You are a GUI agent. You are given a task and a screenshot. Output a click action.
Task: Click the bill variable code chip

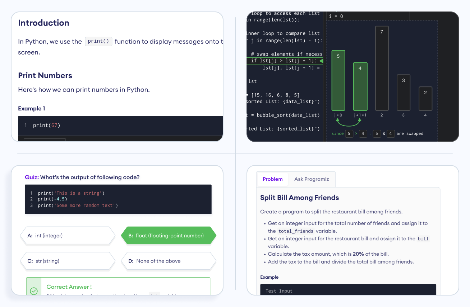coord(423,239)
